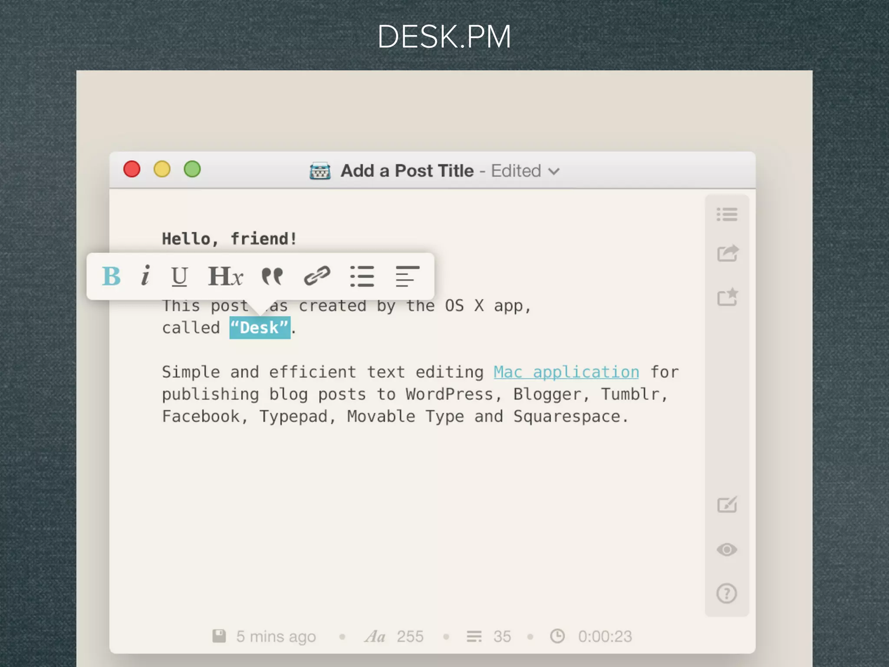Click the 0:00:23 timer value

[605, 637]
